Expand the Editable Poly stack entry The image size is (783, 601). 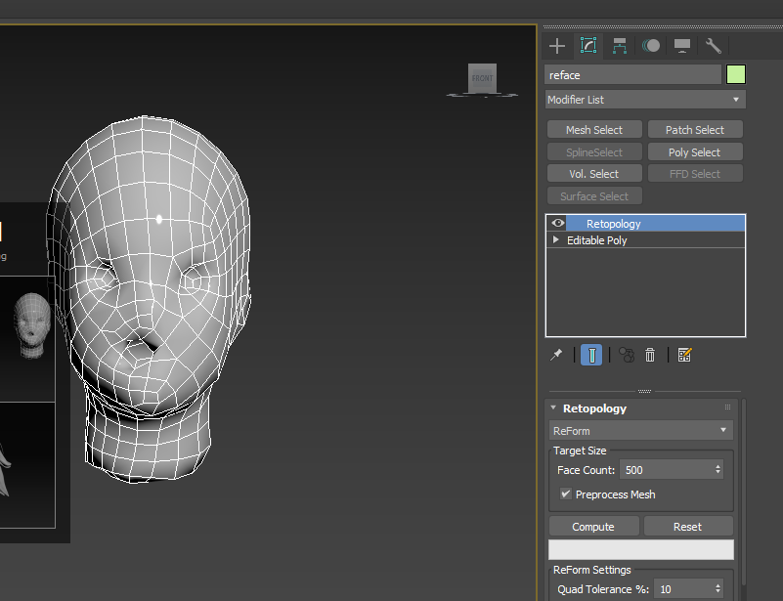pos(556,240)
